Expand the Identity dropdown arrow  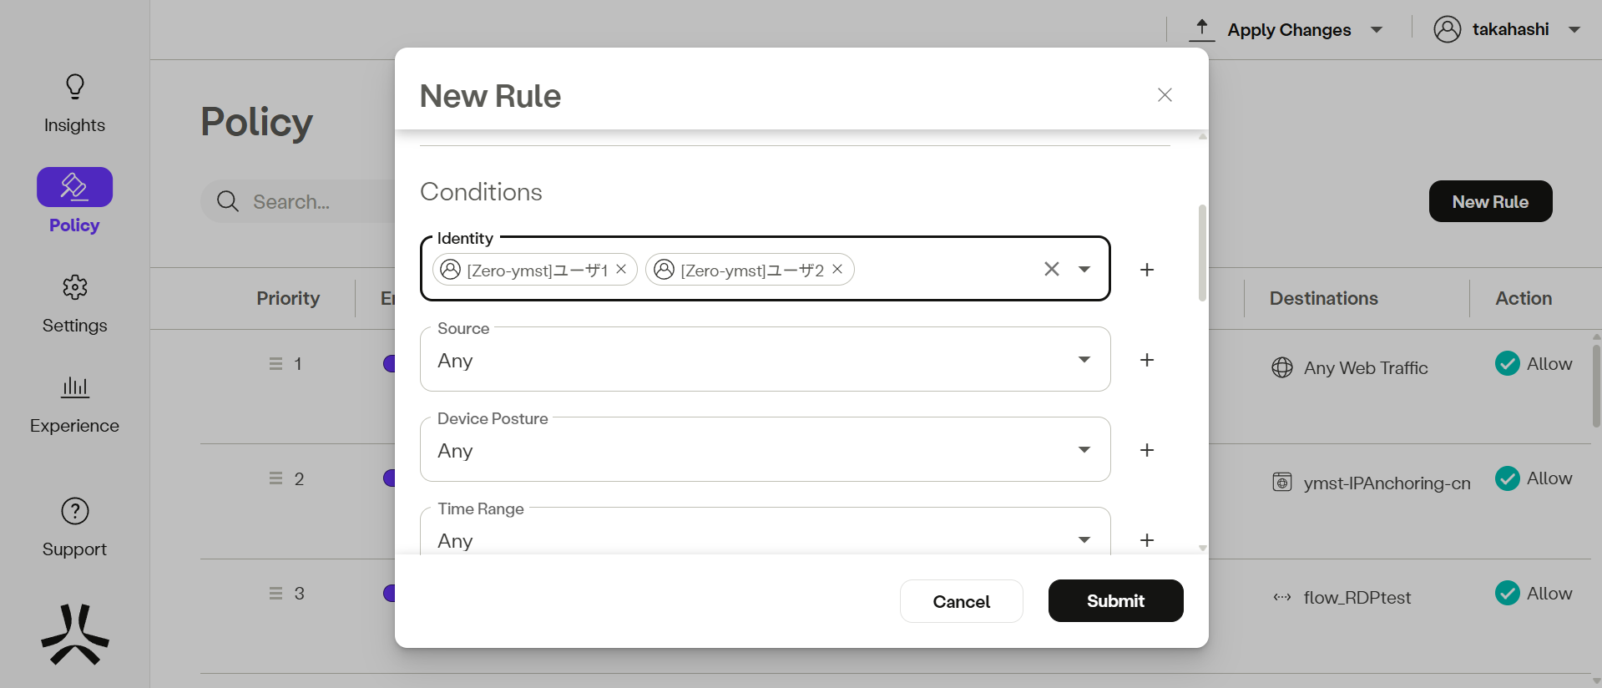(x=1084, y=269)
